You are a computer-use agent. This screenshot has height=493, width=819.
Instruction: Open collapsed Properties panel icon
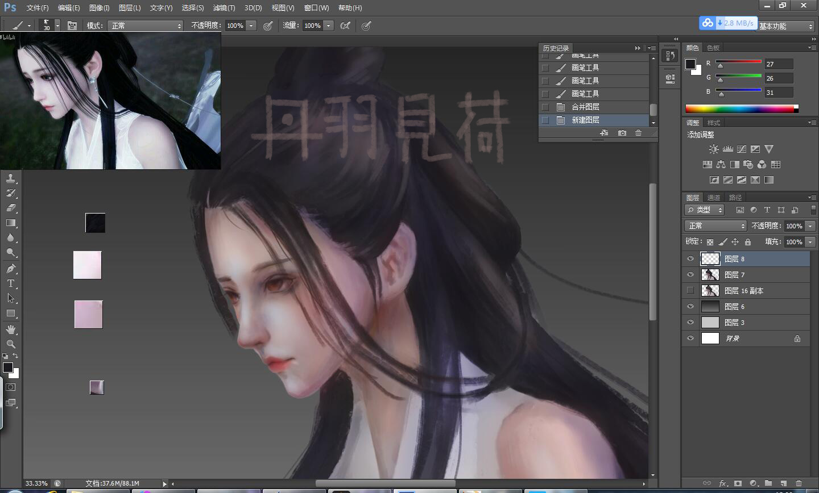(x=670, y=78)
